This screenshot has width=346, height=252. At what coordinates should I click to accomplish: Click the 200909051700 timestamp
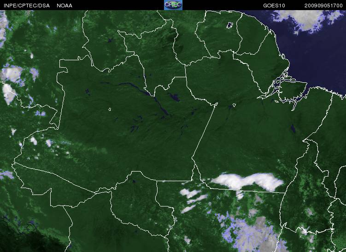pyautogui.click(x=323, y=6)
